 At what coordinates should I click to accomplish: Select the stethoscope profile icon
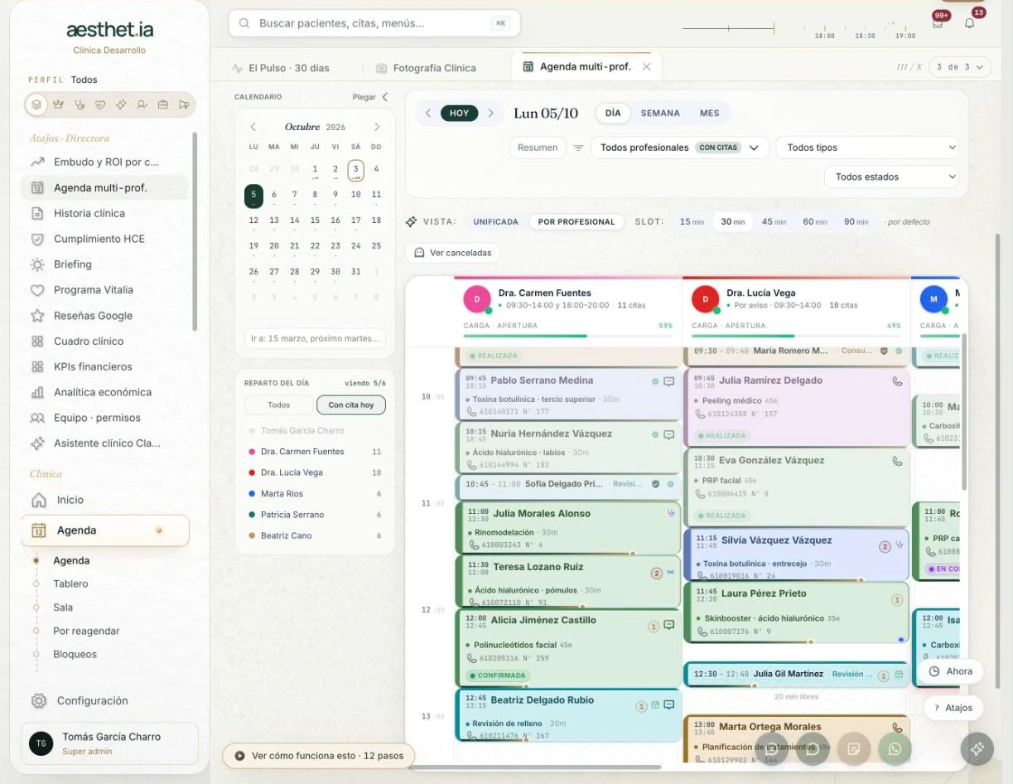tap(79, 104)
